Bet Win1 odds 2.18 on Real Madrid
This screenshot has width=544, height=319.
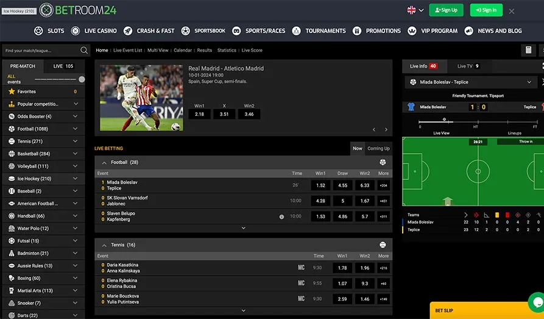pyautogui.click(x=199, y=114)
